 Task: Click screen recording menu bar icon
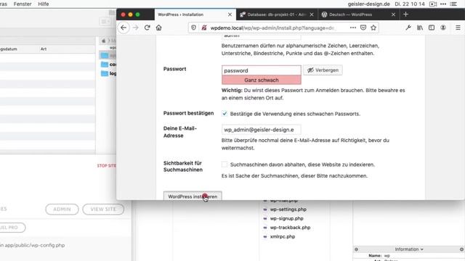point(433,4)
